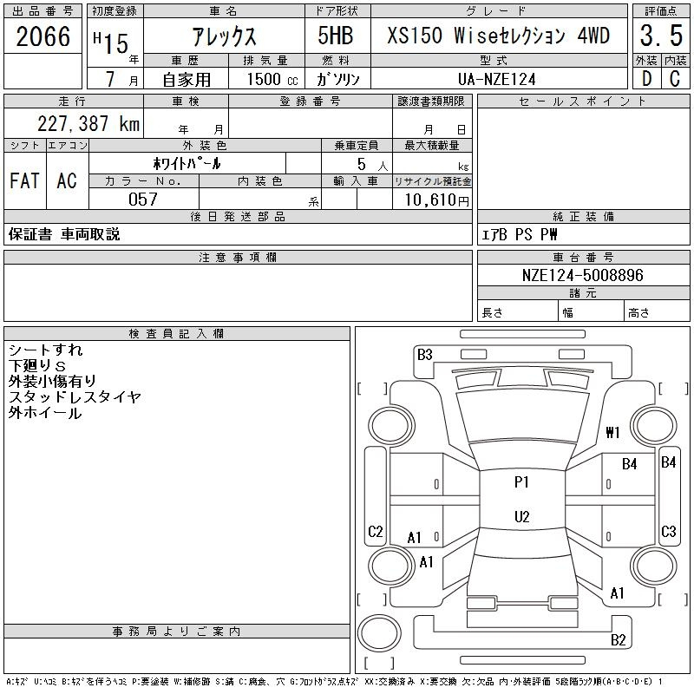This screenshot has width=694, height=694.
Task: Click the W1 mark on the diagram
Action: tap(612, 432)
